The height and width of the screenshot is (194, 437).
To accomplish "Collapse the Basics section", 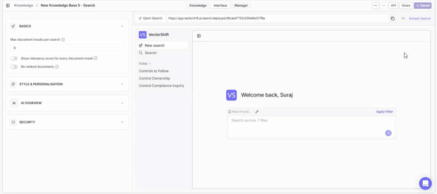I will (x=122, y=26).
